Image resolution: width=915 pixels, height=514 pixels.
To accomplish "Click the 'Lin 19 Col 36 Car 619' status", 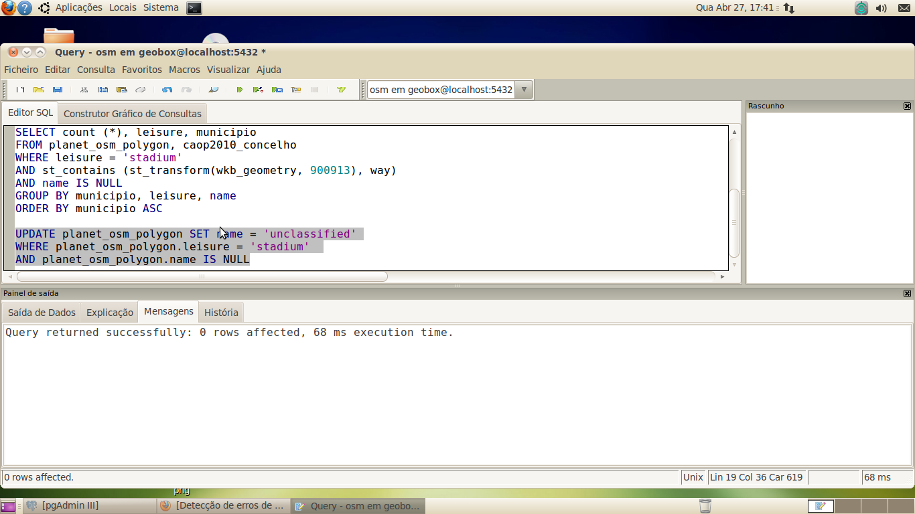I will (x=756, y=477).
